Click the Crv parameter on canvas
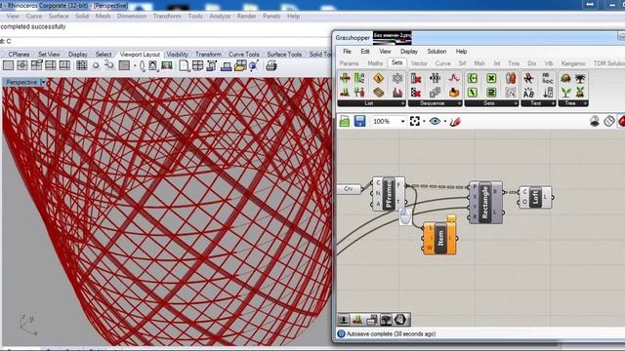 [x=349, y=189]
